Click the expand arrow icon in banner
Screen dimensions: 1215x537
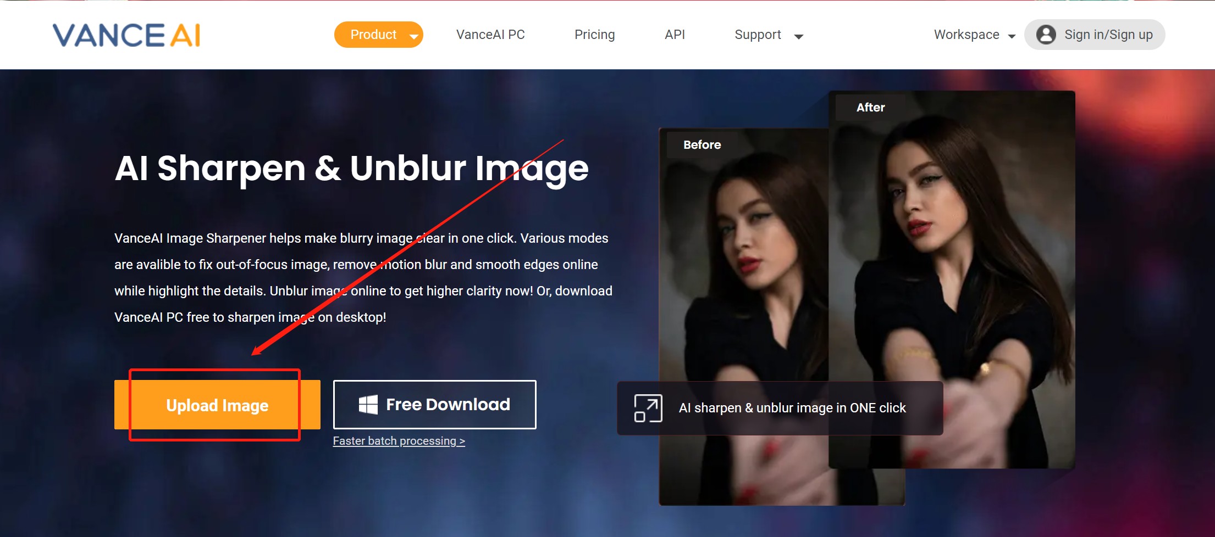[x=648, y=408]
